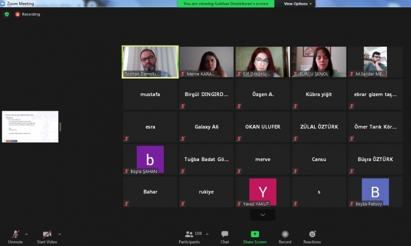Select Yavuz YAKUT's participant tile
411x246 pixels.
point(262,192)
